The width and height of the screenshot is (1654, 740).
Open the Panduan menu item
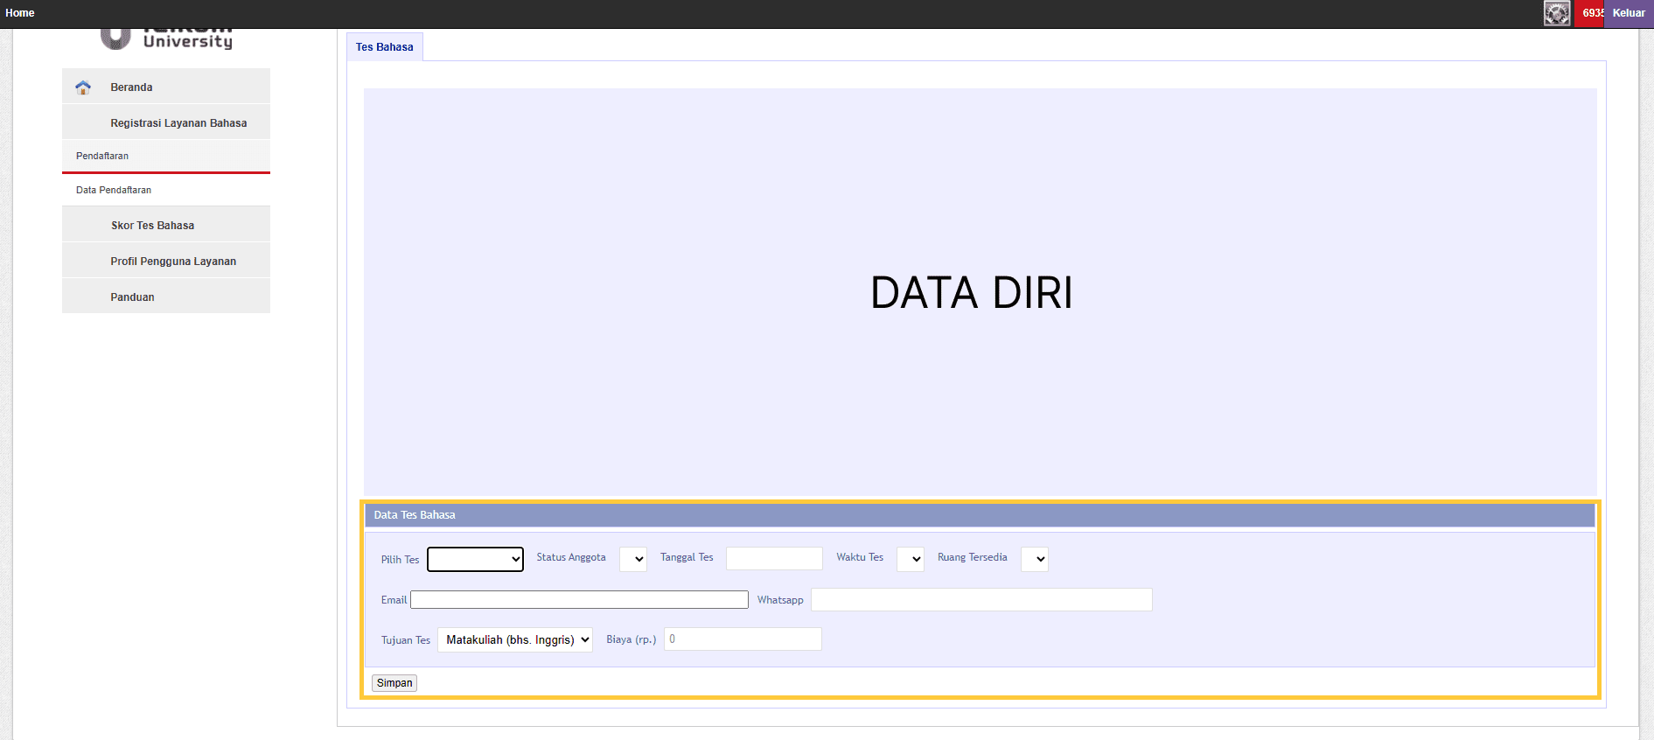pyautogui.click(x=132, y=297)
